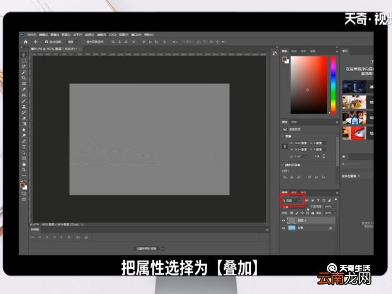Click the pixel layer filter icon
Image resolution: width=392 pixels, height=294 pixels.
[306, 200]
